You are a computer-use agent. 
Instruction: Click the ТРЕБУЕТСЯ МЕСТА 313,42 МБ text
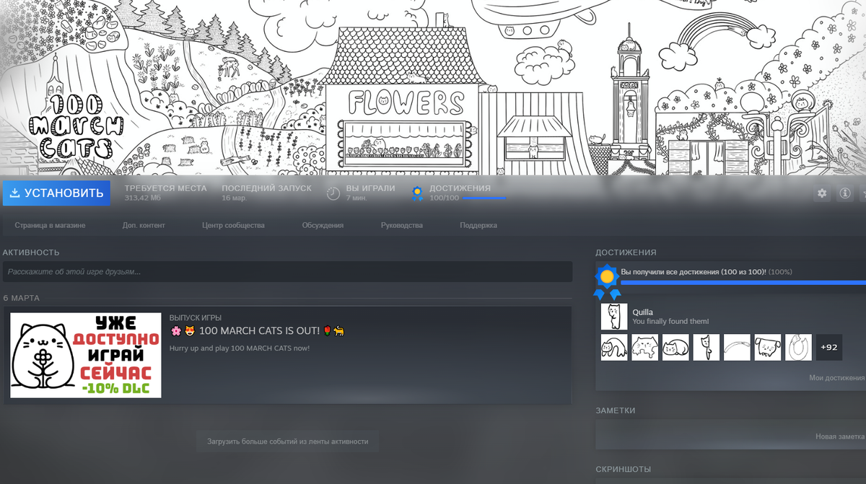(165, 193)
